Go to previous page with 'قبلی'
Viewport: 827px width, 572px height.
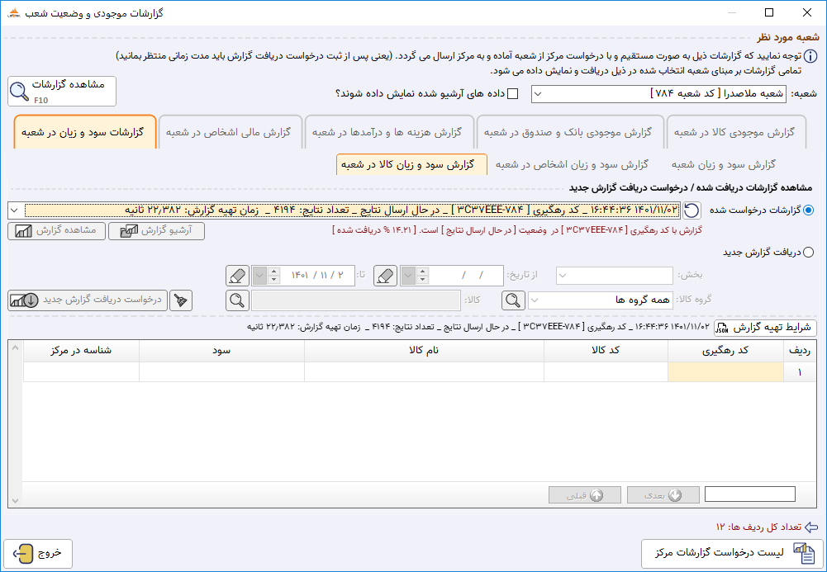pyautogui.click(x=585, y=495)
